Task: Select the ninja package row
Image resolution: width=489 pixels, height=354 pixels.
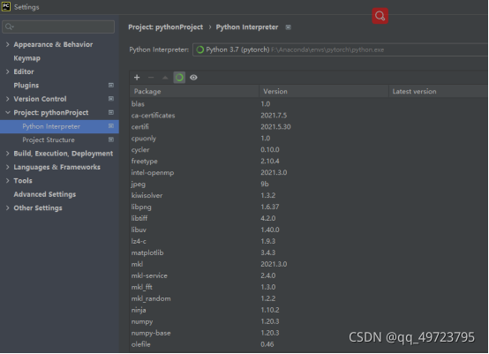Action: pos(309,310)
